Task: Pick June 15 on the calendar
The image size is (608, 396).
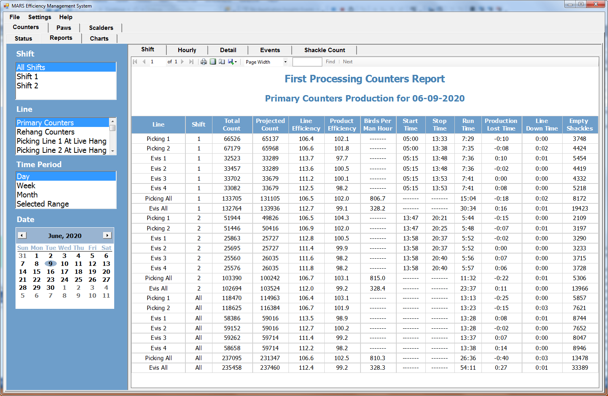Action: click(37, 271)
